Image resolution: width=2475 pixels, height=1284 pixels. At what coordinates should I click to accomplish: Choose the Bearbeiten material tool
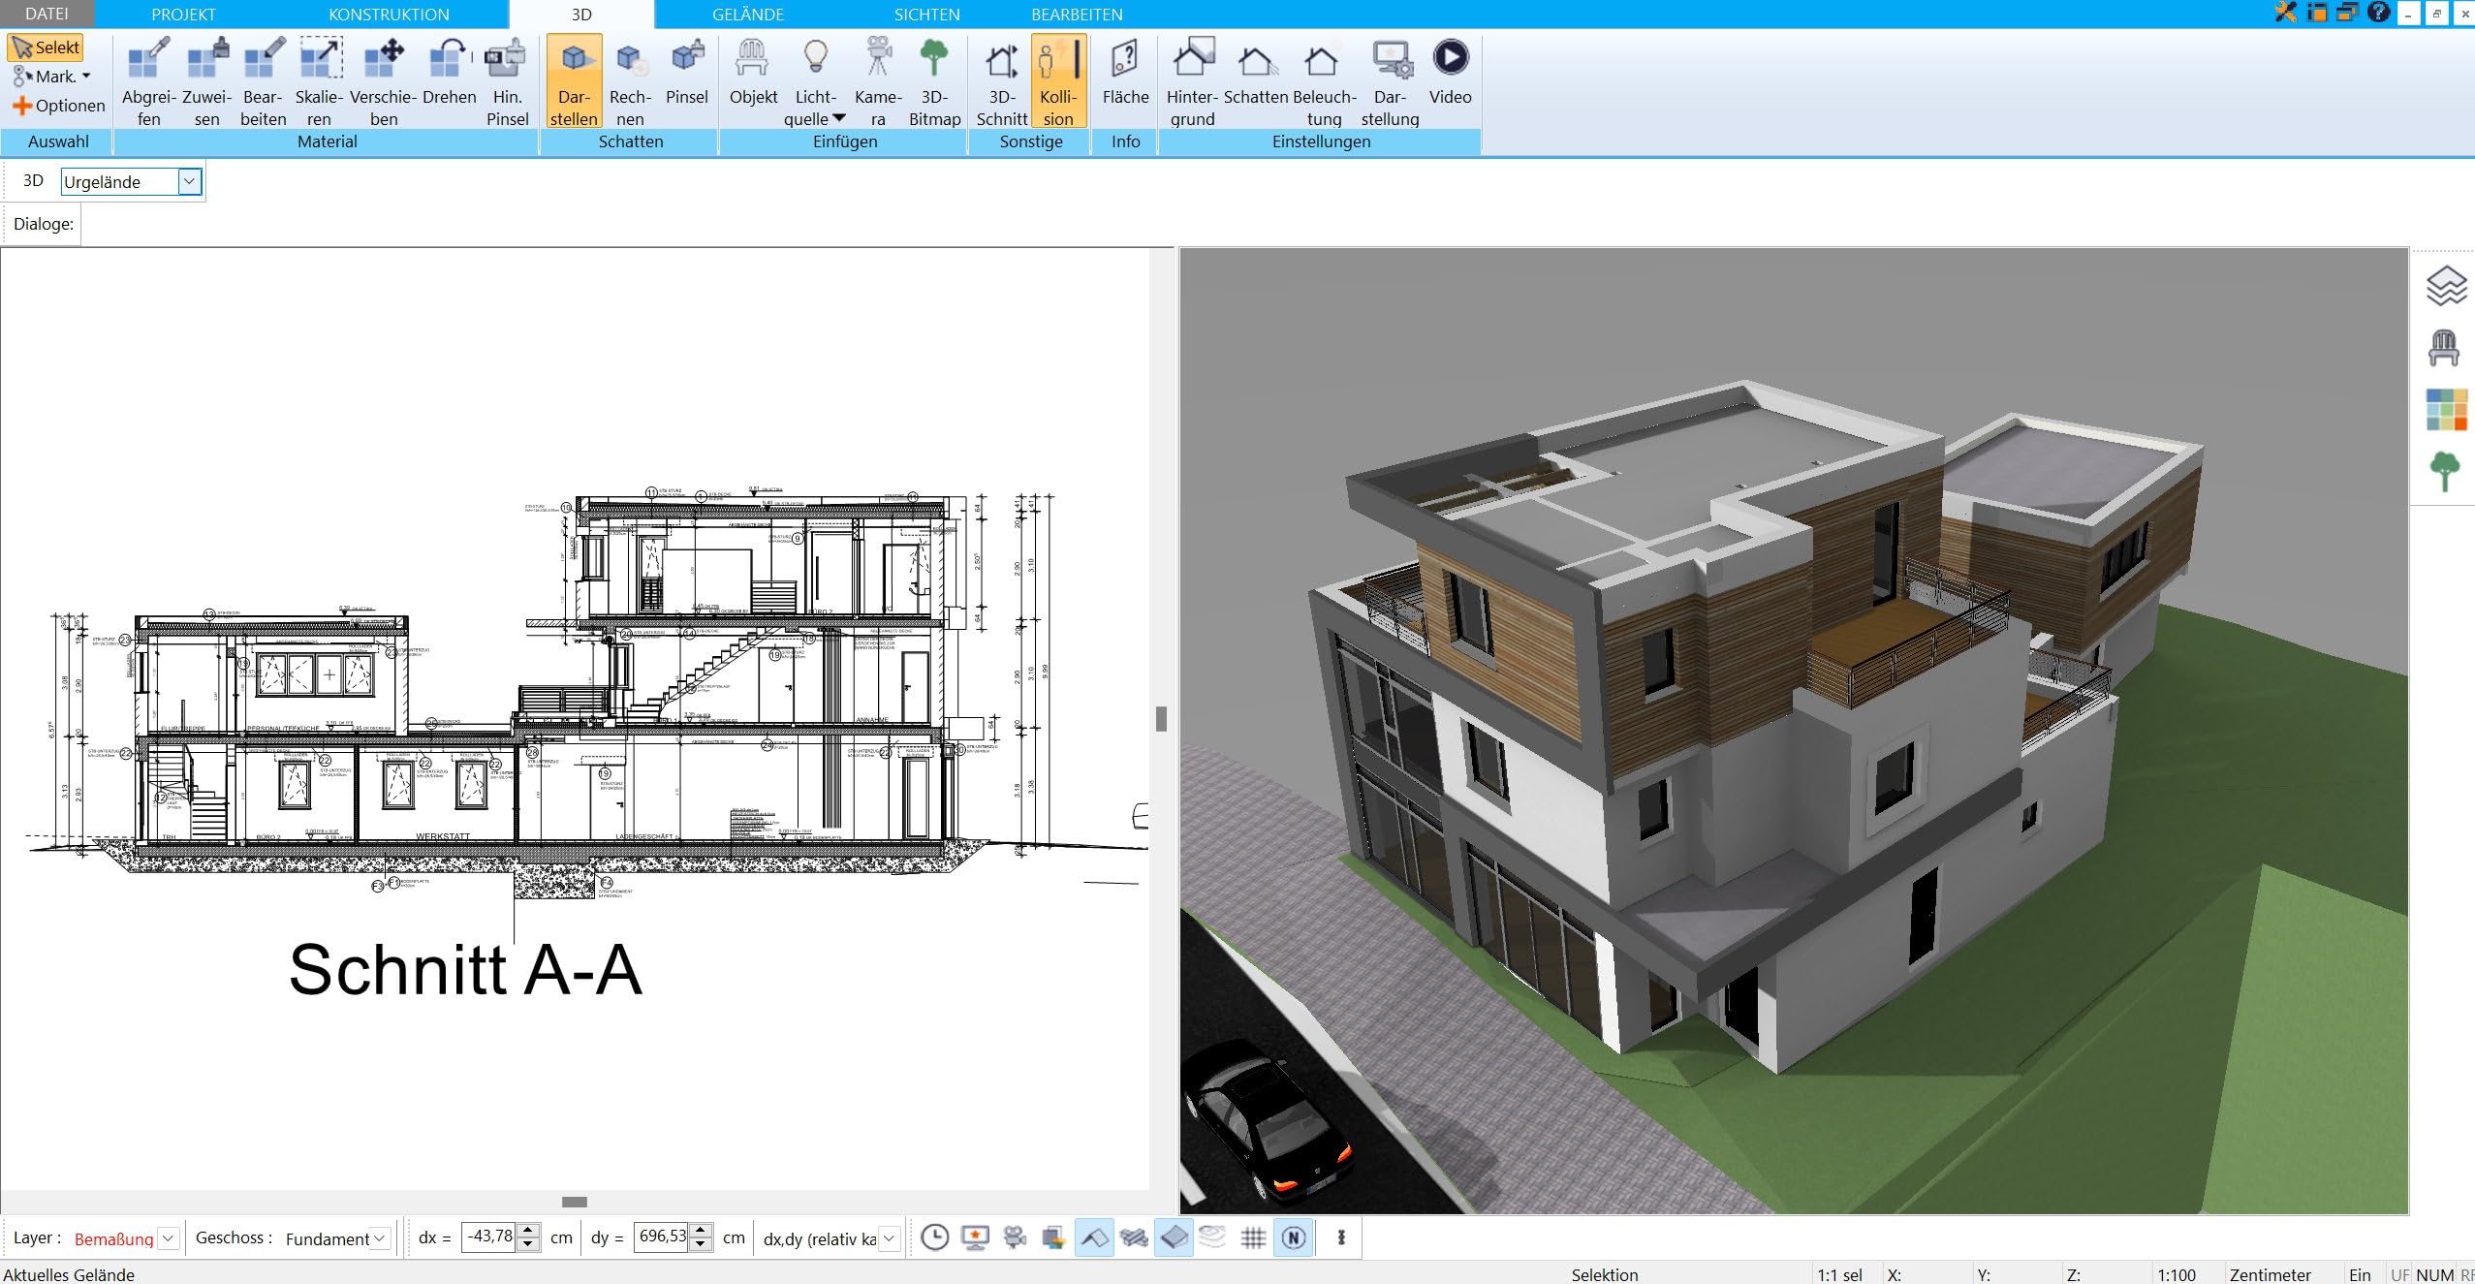(263, 81)
